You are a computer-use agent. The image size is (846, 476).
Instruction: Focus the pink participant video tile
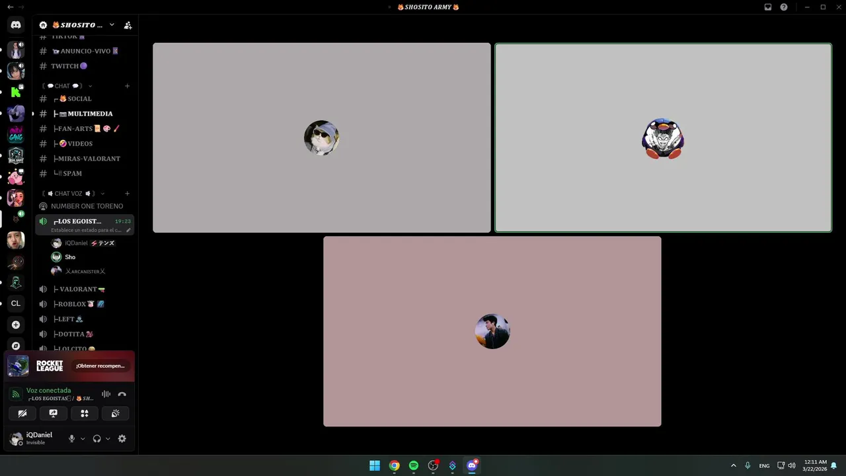pos(492,331)
